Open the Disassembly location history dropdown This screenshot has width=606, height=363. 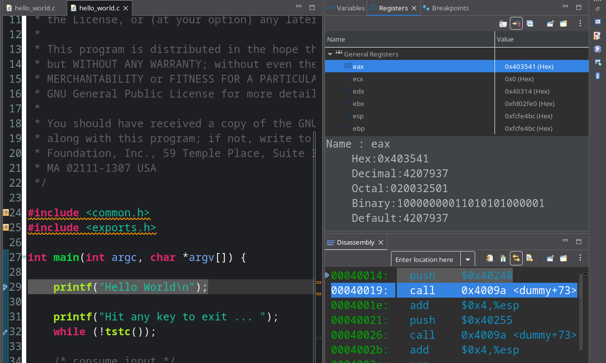click(468, 259)
